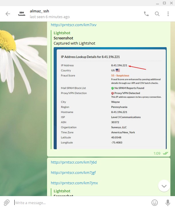175x209 pixels.
Task: Open link prntscr.com/km7j6d
Action: click(x=74, y=162)
